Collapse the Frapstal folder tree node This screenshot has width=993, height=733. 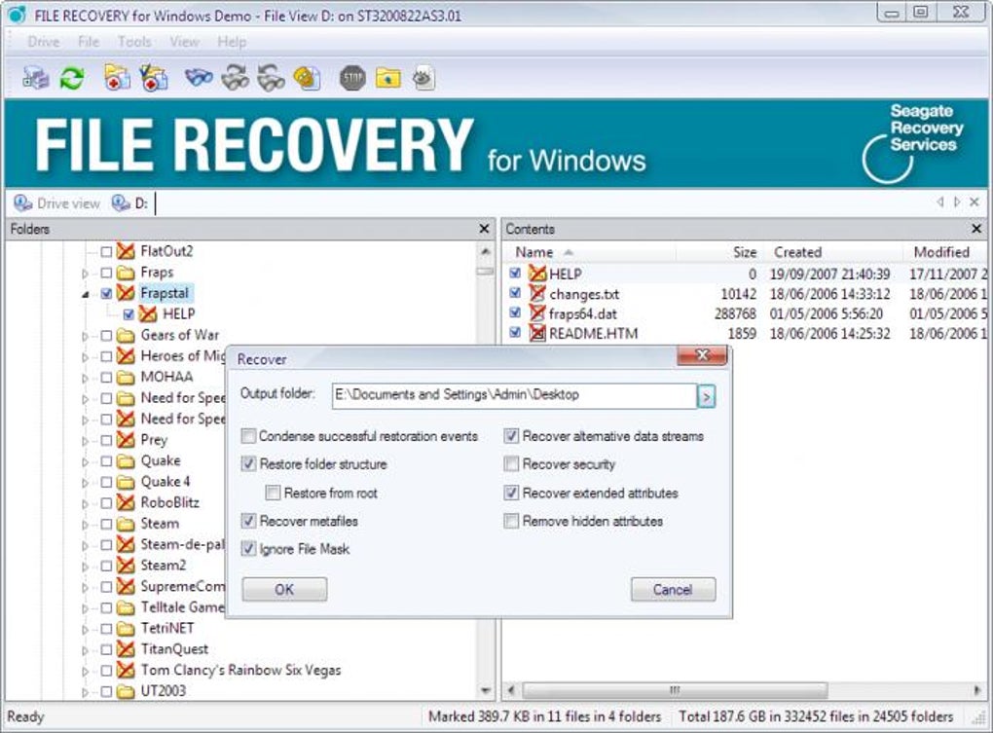pos(85,294)
